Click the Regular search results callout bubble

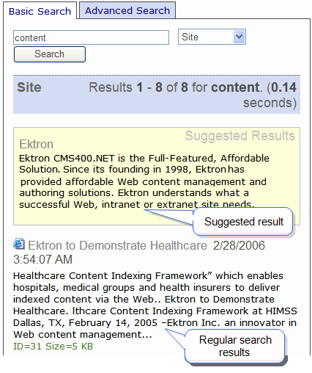235,346
